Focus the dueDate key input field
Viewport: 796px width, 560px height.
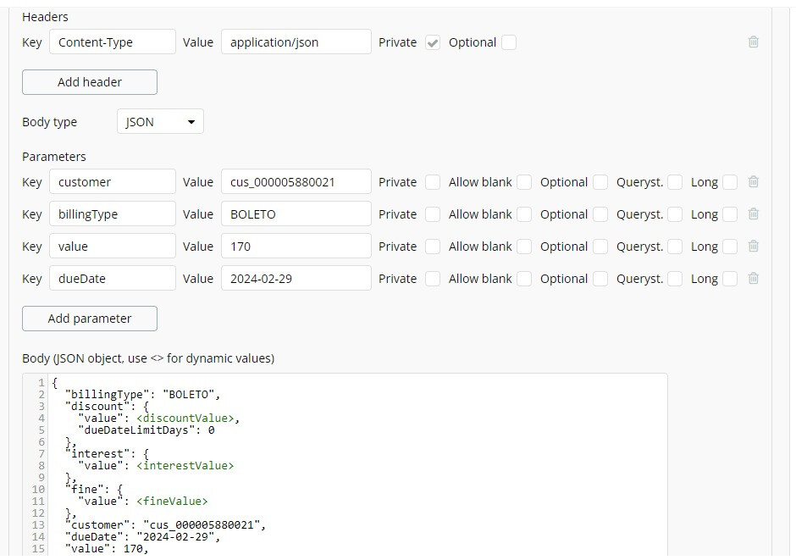coord(113,279)
